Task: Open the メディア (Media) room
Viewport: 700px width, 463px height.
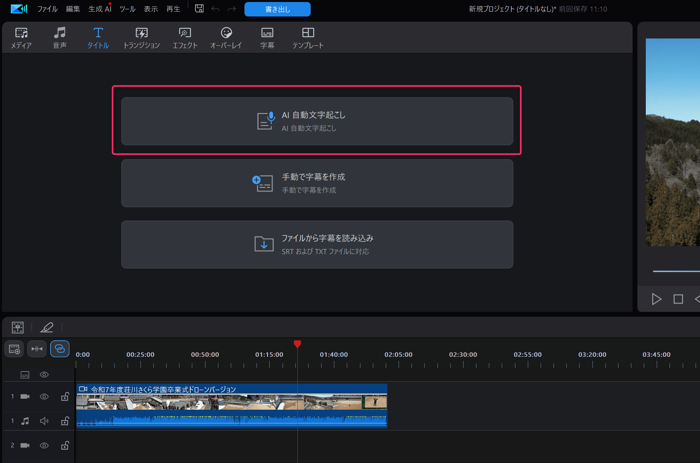Action: (21, 38)
